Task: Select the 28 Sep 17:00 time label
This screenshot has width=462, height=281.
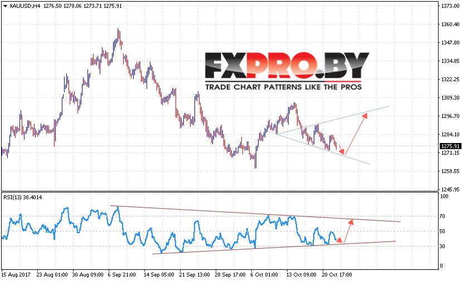Action: point(230,274)
